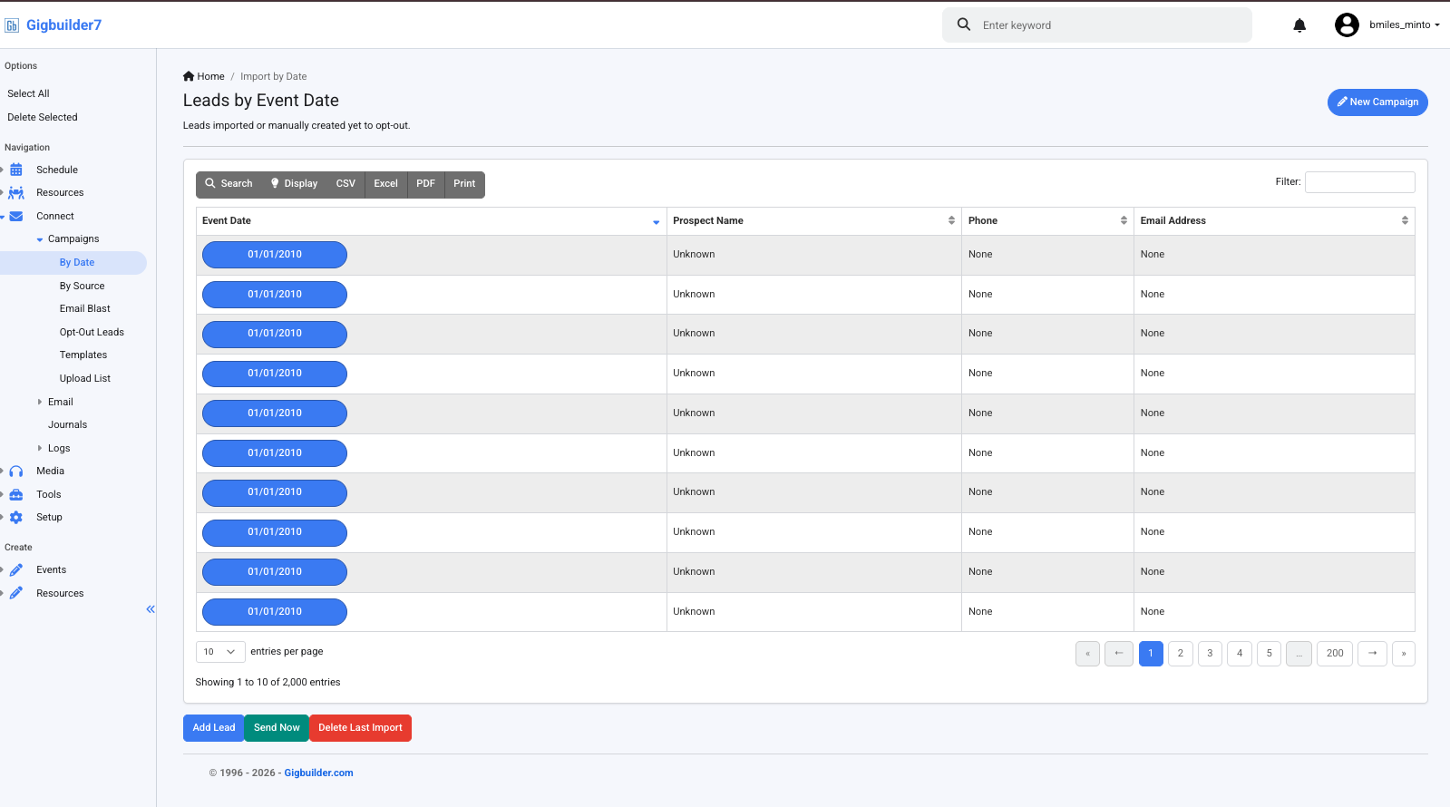Open the entries per page dropdown

coord(220,652)
